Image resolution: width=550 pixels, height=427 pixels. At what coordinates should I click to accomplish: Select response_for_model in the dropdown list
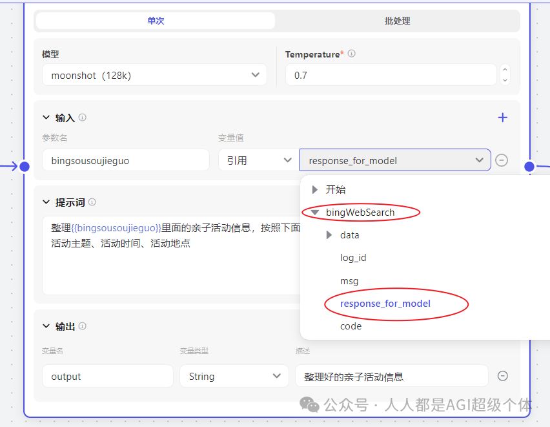click(x=385, y=304)
